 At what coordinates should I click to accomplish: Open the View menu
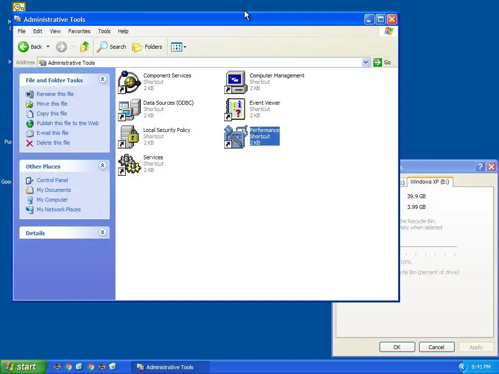pos(55,31)
